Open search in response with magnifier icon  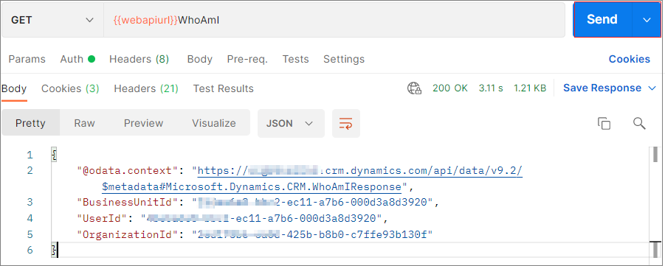(x=639, y=123)
